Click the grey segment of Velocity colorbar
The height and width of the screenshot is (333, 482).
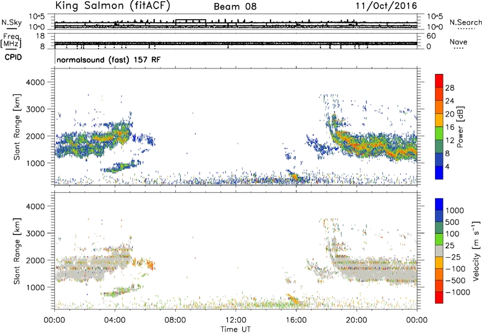point(439,251)
